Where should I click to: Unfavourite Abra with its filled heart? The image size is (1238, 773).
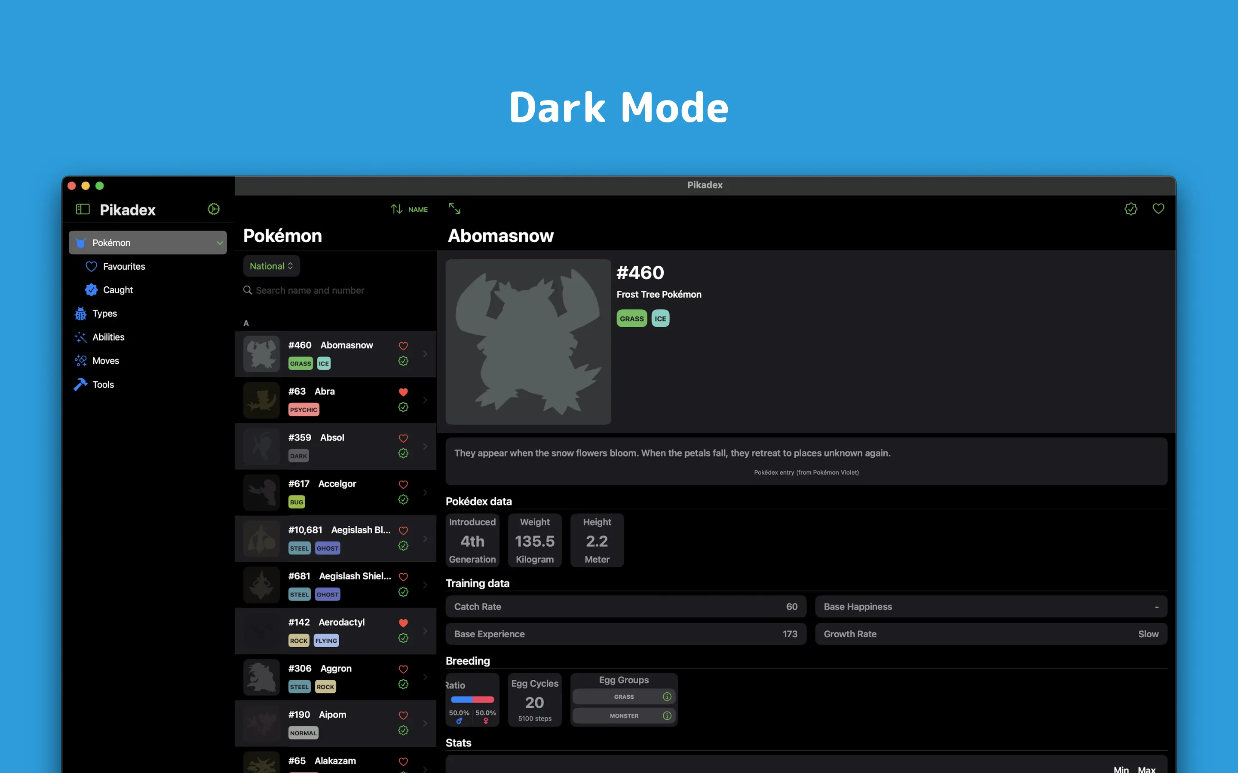(x=403, y=392)
